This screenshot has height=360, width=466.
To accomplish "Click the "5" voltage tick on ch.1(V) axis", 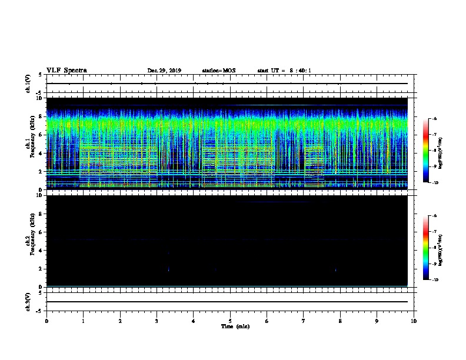I will click(x=41, y=75).
